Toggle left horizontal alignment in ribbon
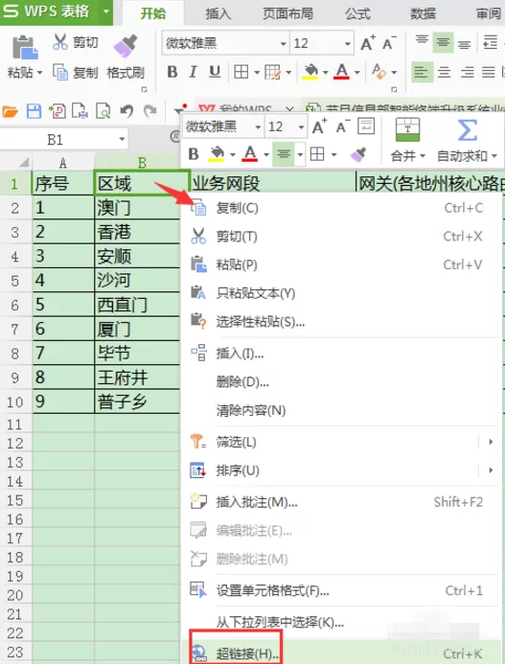Viewport: 505px width, 664px height. (x=422, y=73)
